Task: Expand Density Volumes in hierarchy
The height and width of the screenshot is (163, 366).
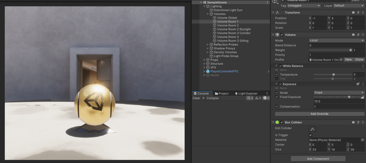Action: click(208, 52)
